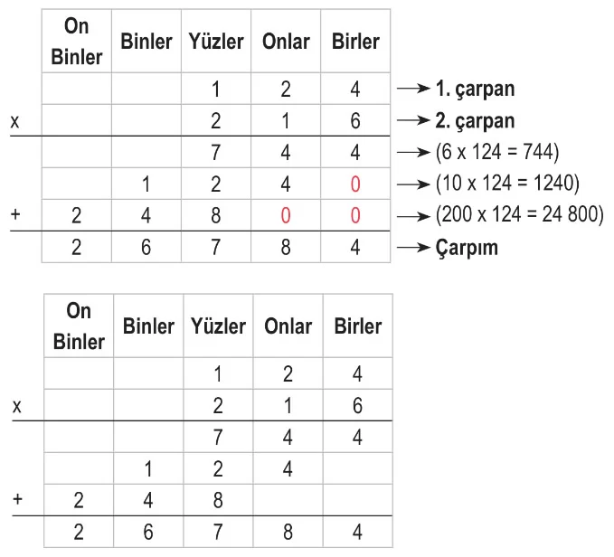Click the "(200 x 124 = 24 800)" explanation text

520,216
